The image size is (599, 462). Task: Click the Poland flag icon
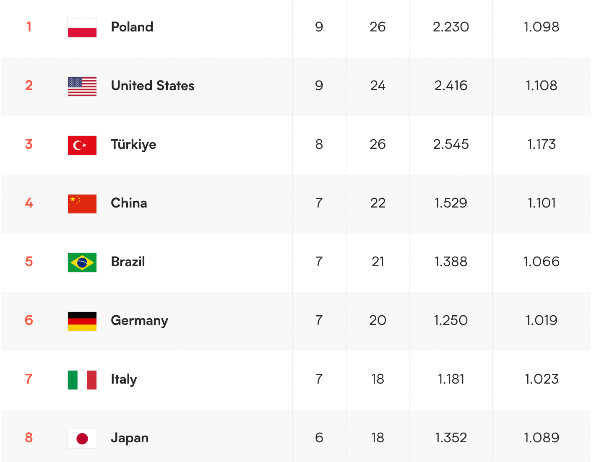[x=82, y=28]
